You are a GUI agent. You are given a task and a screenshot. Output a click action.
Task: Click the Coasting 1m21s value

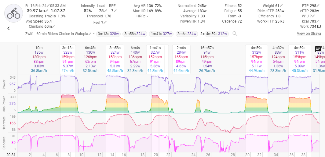pyautogui.click(x=50, y=16)
